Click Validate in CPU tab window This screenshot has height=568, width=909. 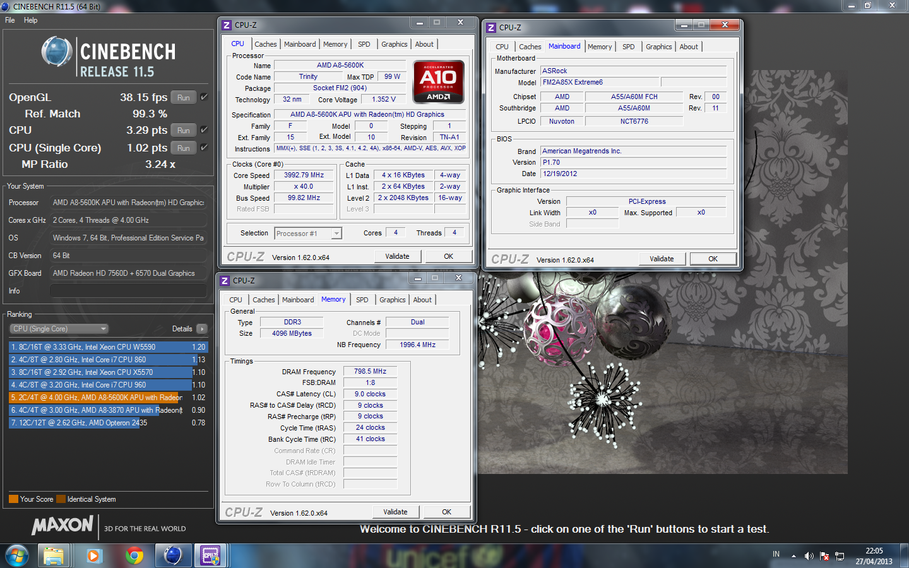(397, 256)
